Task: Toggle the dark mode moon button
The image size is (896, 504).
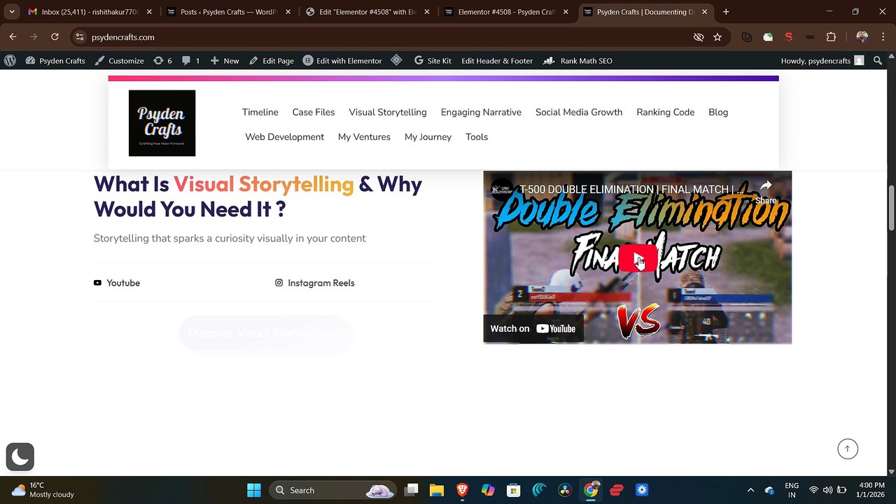Action: coord(20,457)
